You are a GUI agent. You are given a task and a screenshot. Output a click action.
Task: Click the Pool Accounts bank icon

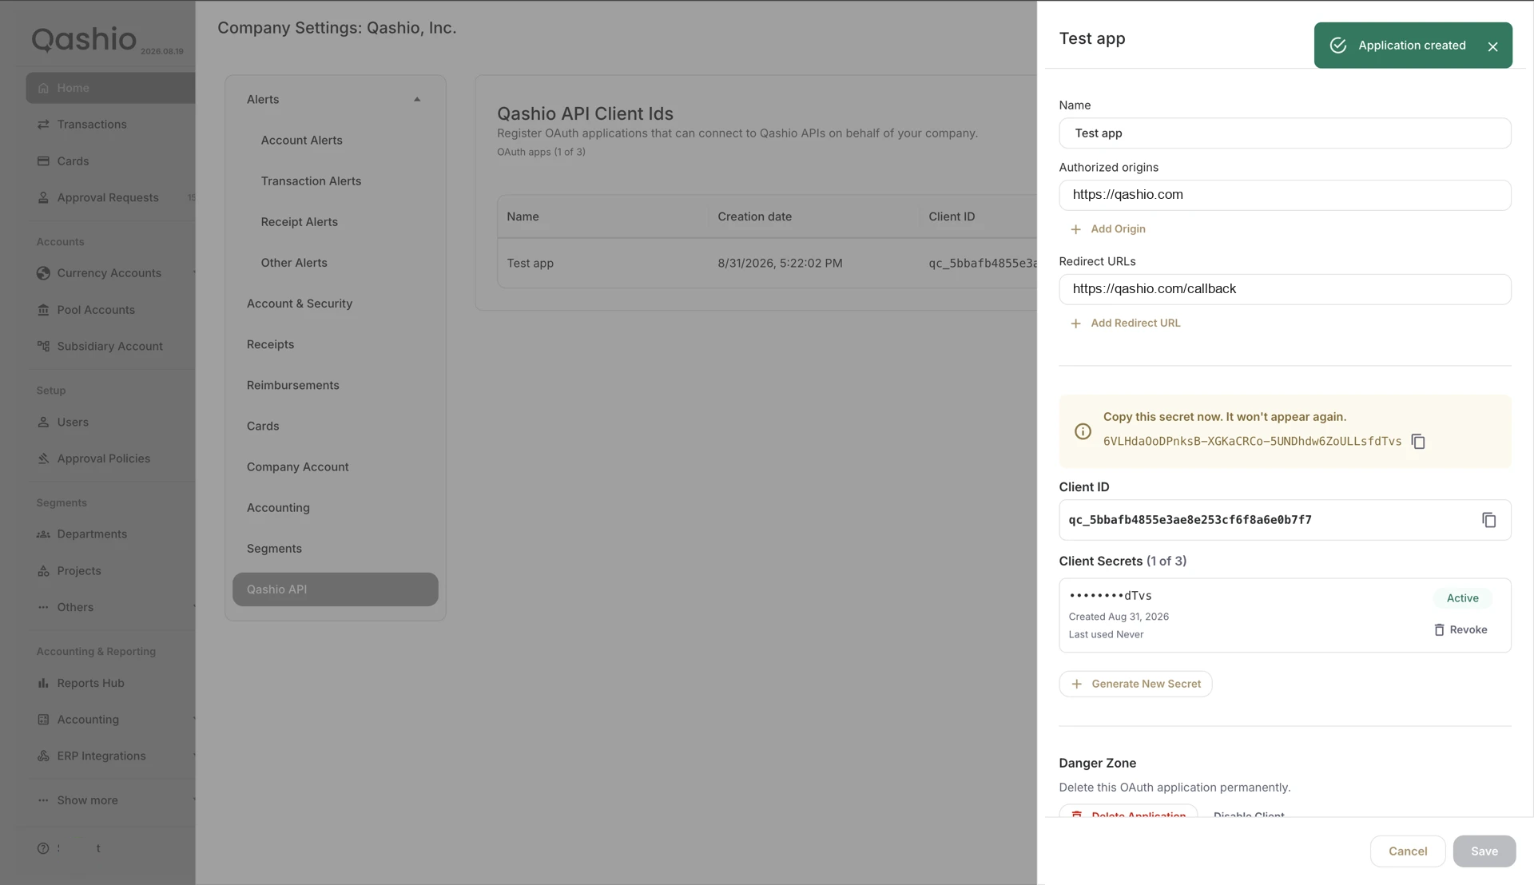[x=43, y=310]
